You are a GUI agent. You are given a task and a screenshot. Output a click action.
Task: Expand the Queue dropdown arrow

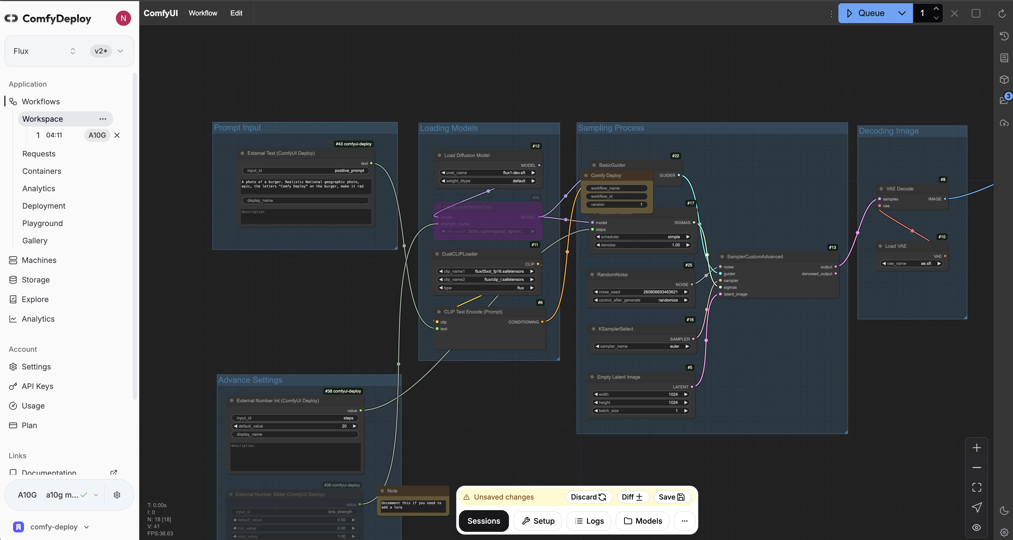tap(902, 13)
